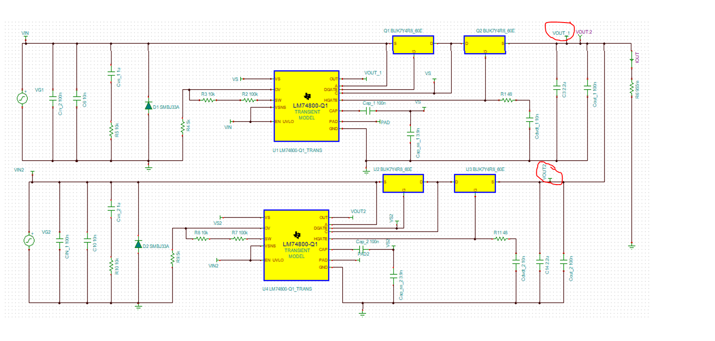Select the R1 48 resistor symbol
715x341 pixels.
[507, 100]
